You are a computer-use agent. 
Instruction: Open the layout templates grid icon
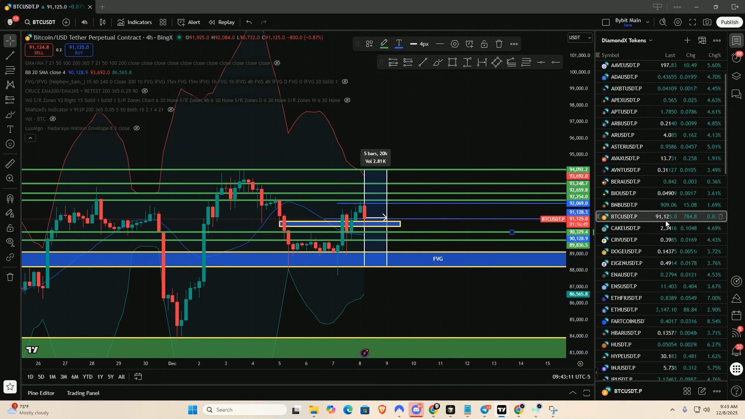[163, 22]
